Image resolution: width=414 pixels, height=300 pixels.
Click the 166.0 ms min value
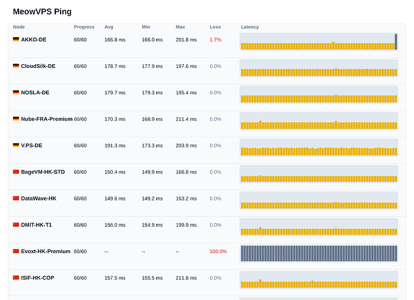(x=152, y=40)
